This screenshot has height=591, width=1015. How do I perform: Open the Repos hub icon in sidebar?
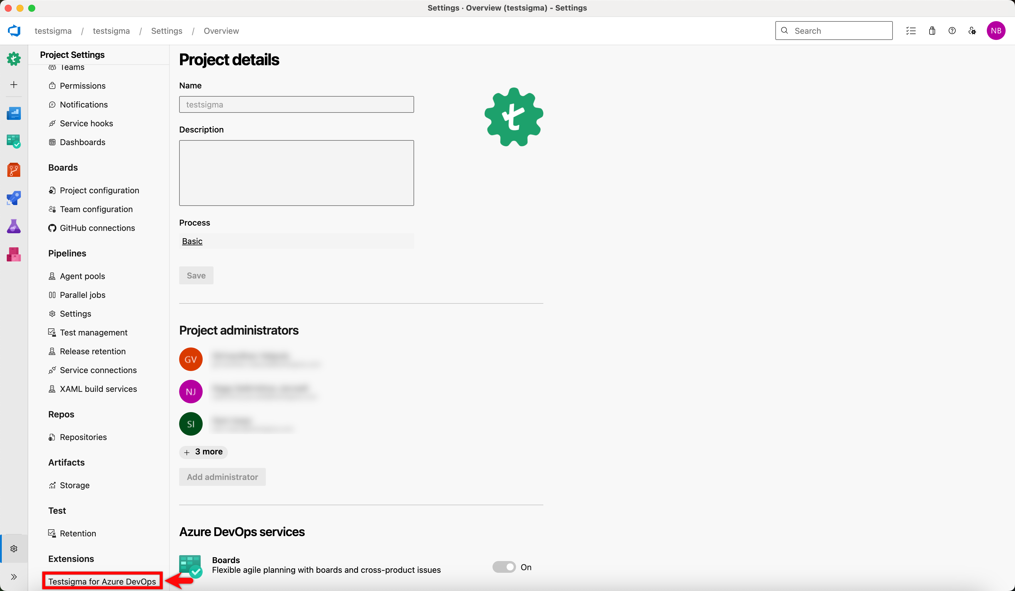coord(14,169)
